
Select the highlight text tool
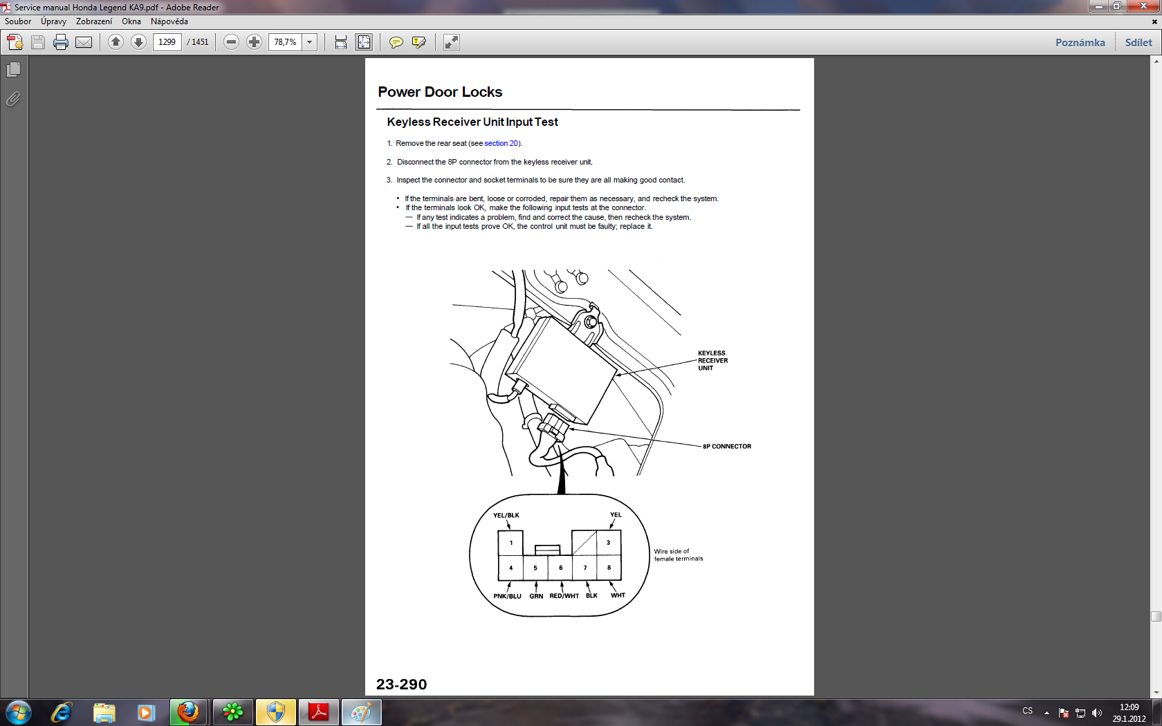[x=418, y=42]
